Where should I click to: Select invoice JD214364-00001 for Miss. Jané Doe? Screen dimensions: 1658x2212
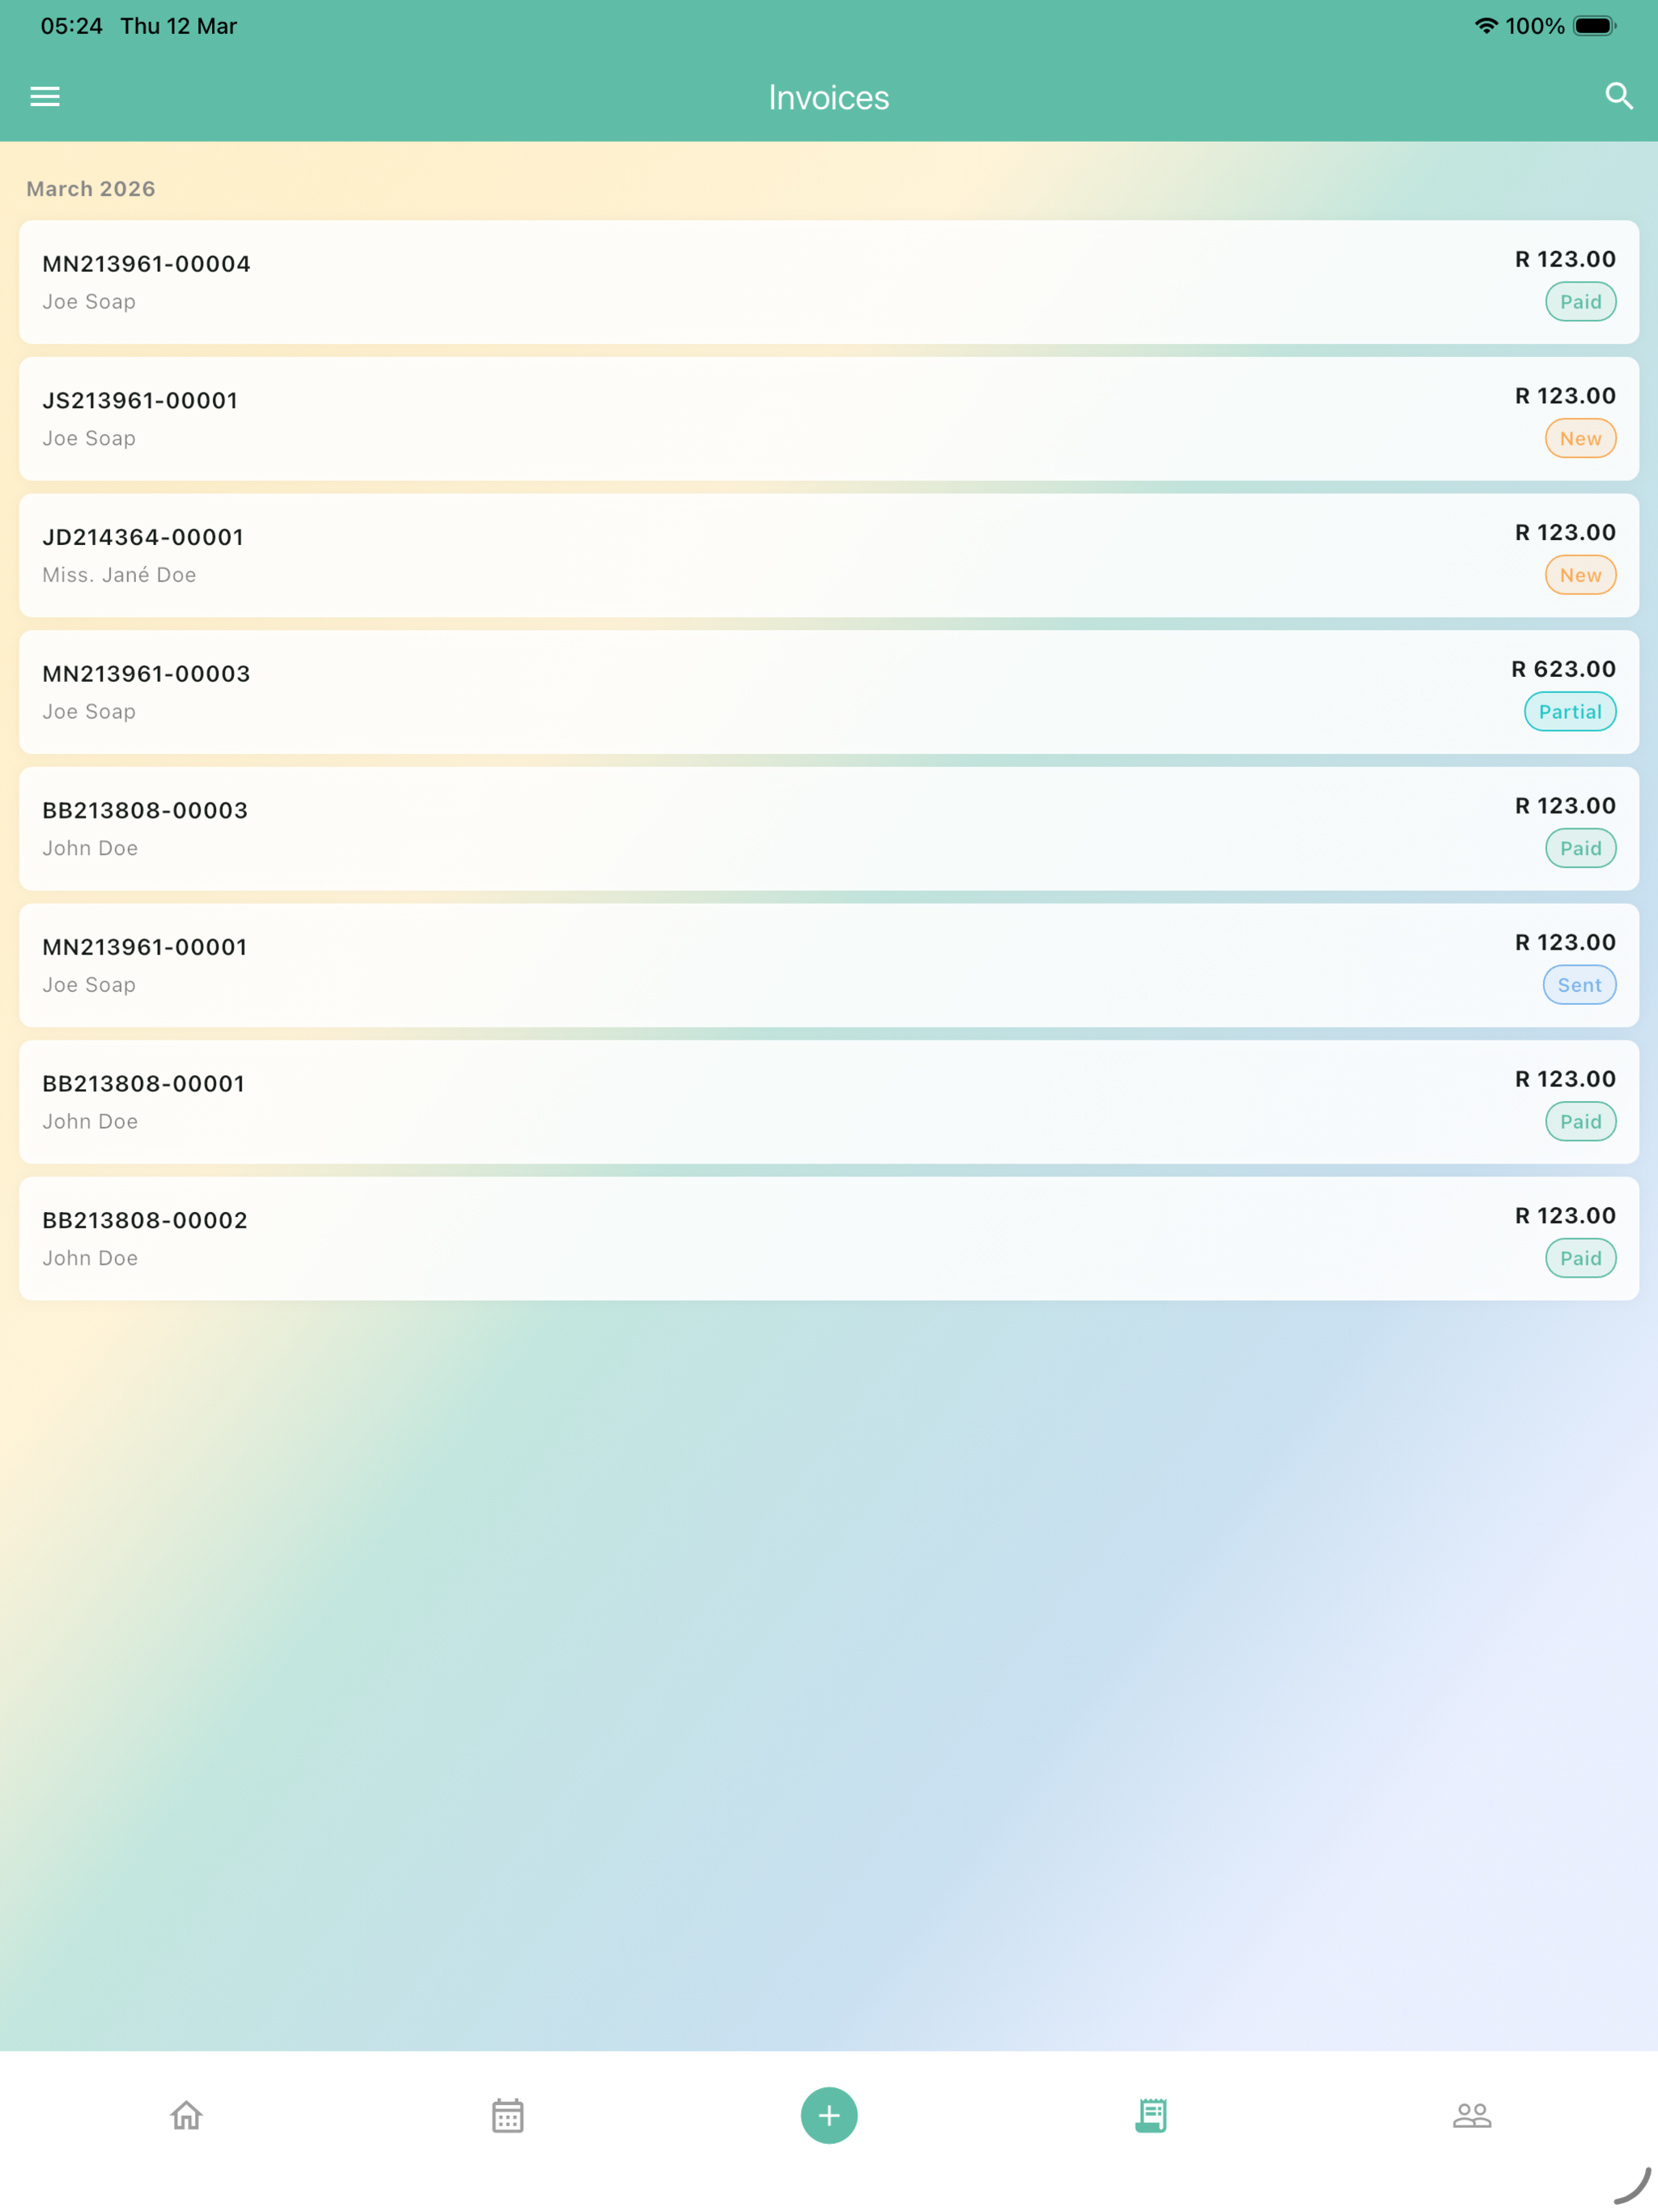(829, 555)
